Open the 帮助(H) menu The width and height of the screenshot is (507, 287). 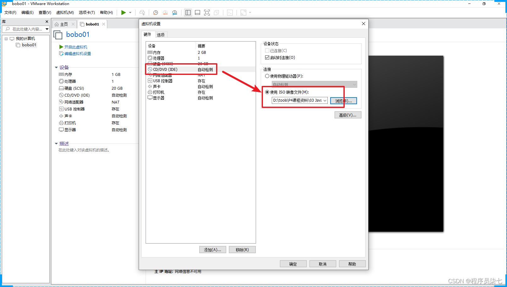106,13
